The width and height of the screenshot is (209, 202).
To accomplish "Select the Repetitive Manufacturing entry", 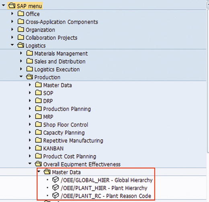I will pos(73,141).
